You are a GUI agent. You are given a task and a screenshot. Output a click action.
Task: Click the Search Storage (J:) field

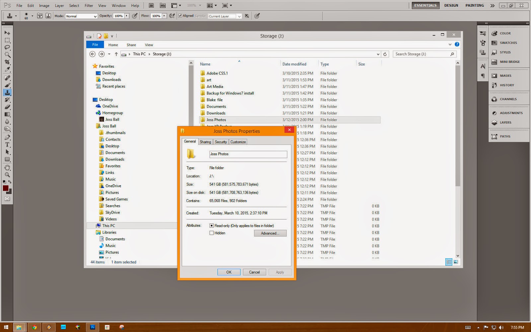coord(424,54)
